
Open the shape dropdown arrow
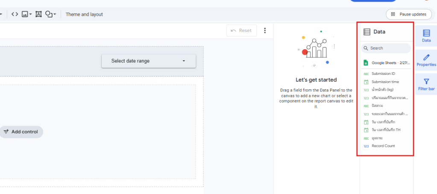point(55,14)
